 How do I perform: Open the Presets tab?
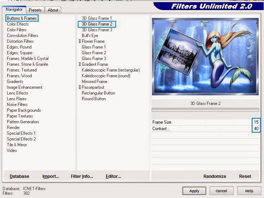pyautogui.click(x=35, y=10)
